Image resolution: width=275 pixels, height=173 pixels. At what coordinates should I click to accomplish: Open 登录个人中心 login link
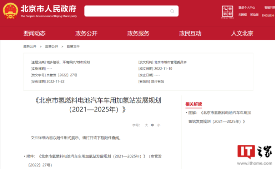[x=246, y=7]
